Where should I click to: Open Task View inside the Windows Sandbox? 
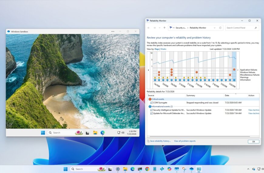87,133
